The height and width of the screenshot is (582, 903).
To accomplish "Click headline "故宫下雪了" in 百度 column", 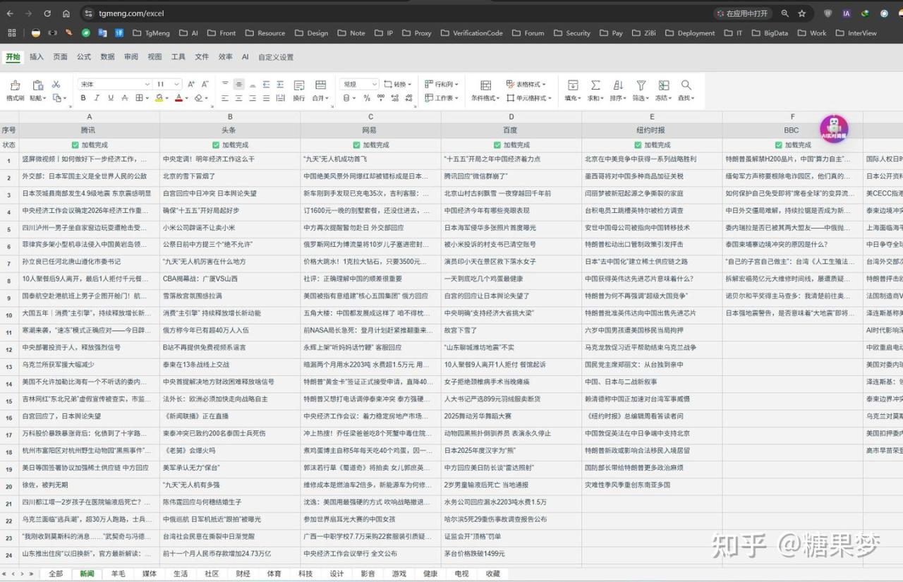I will click(x=459, y=330).
